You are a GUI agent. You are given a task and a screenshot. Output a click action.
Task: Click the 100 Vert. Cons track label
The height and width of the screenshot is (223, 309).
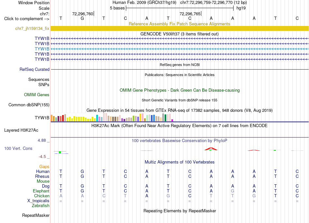18,148
